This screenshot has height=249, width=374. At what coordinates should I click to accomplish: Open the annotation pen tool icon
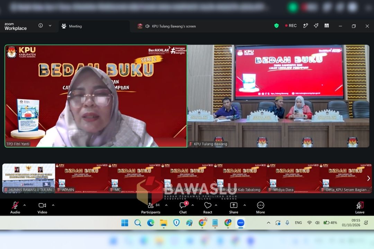(x=305, y=26)
